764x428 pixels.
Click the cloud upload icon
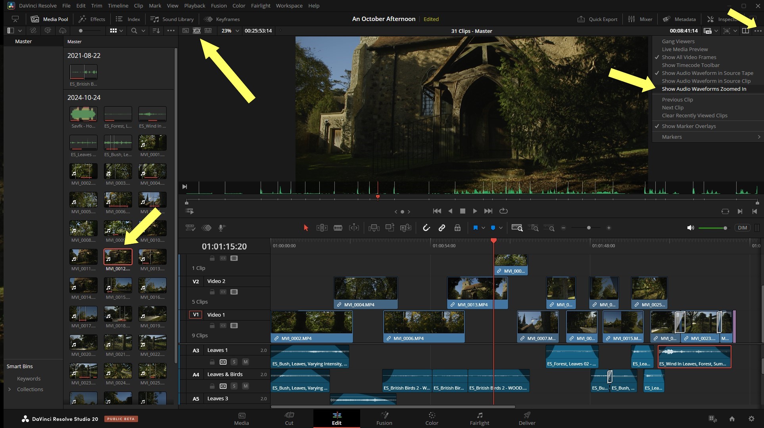click(63, 31)
